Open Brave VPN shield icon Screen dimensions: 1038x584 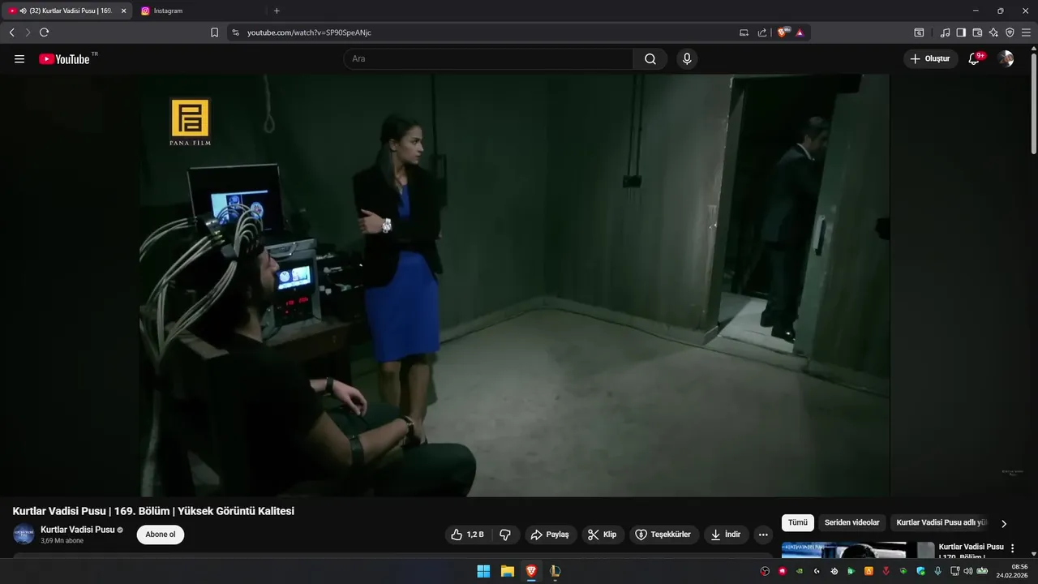point(1010,32)
